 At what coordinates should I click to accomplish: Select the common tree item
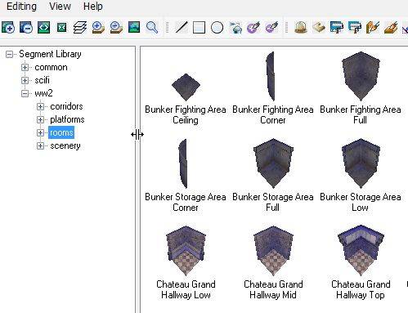click(x=51, y=67)
